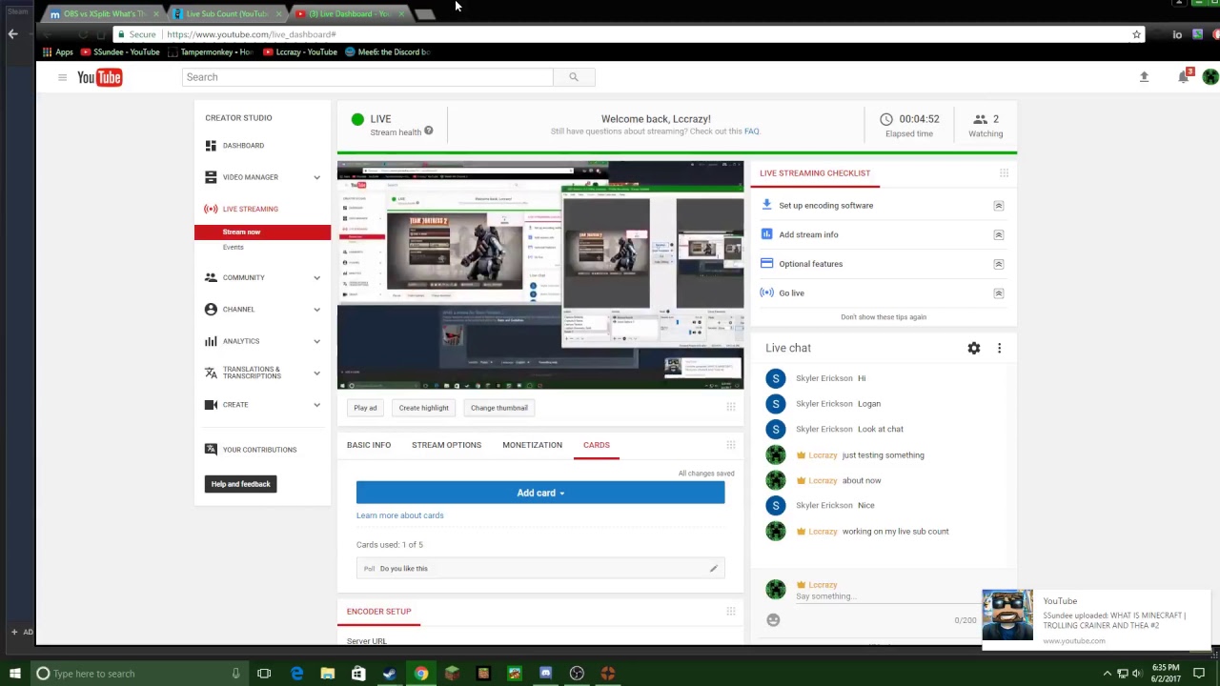Click the browser address bar URL

(252, 34)
